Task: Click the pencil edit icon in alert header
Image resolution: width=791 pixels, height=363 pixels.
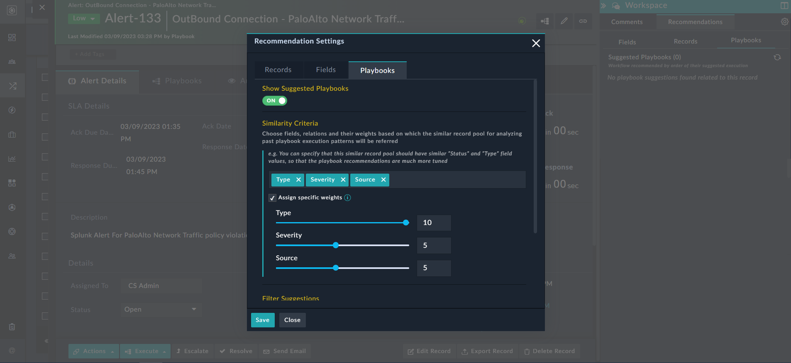Action: tap(564, 21)
